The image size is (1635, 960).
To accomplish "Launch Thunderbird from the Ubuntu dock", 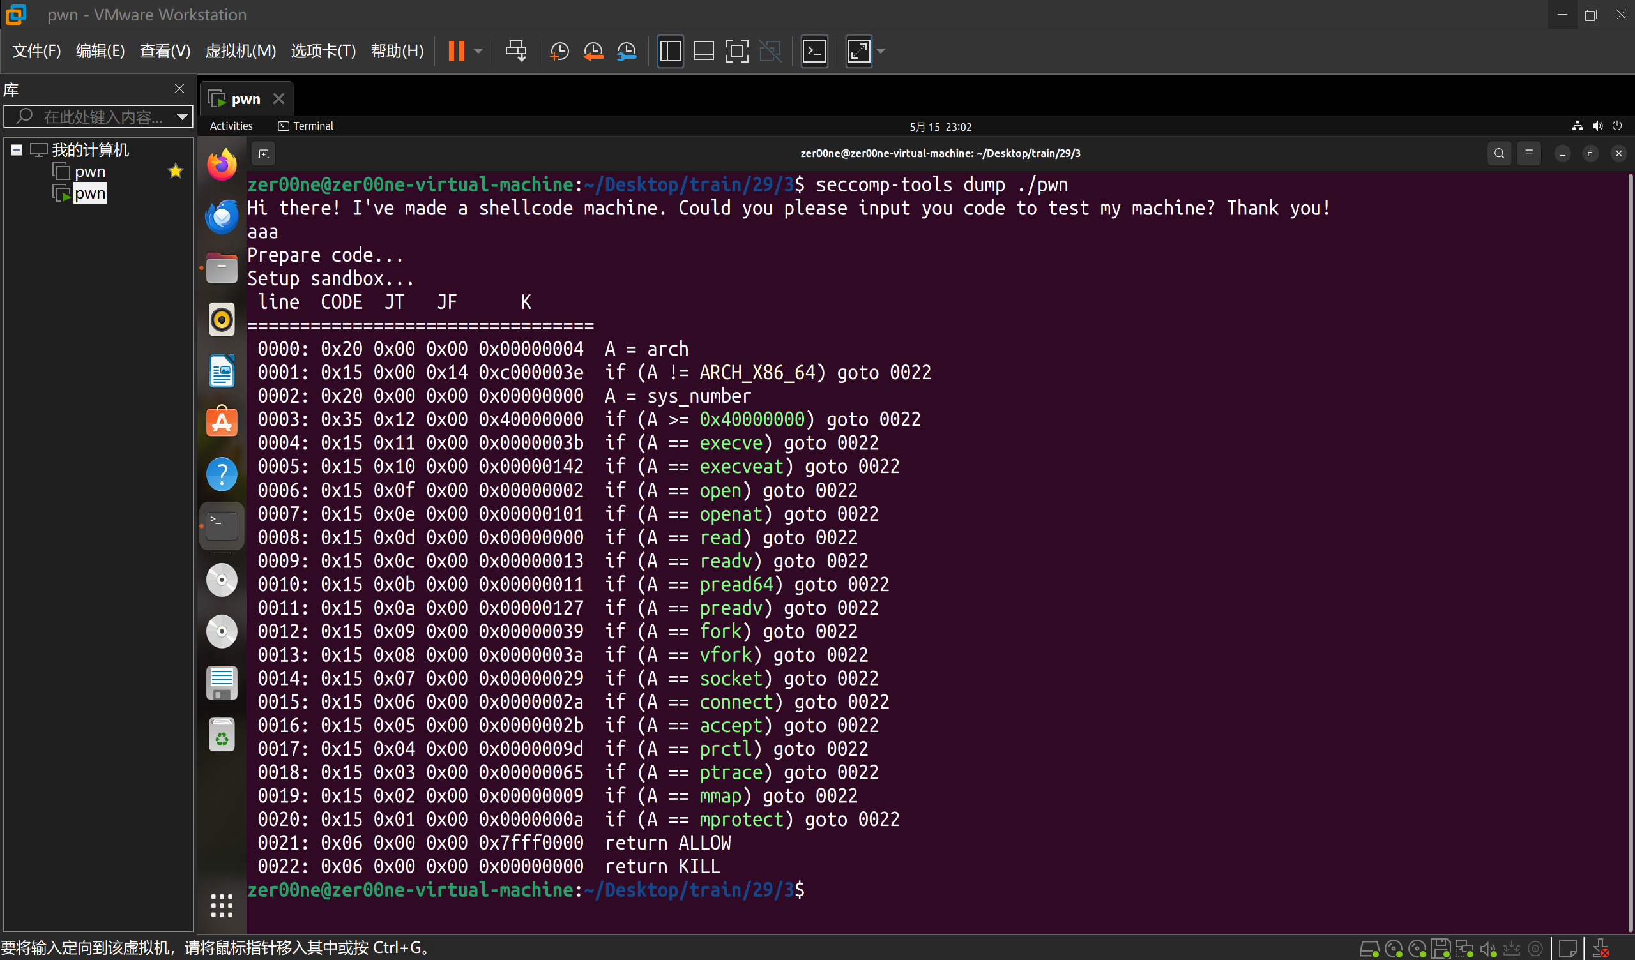I will [x=222, y=216].
